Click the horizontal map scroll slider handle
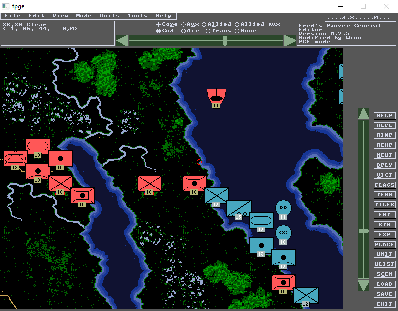 click(x=225, y=41)
